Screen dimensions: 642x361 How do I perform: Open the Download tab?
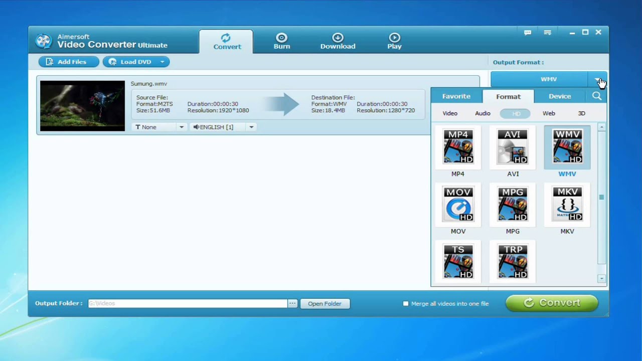click(x=338, y=41)
